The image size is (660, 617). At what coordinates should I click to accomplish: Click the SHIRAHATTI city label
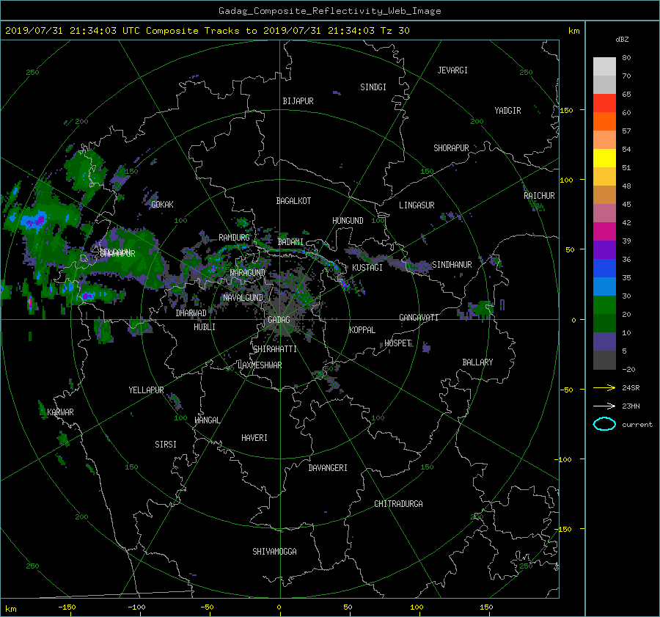pyautogui.click(x=275, y=349)
